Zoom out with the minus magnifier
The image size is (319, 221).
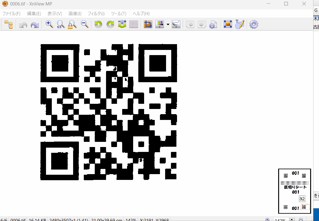click(x=85, y=24)
